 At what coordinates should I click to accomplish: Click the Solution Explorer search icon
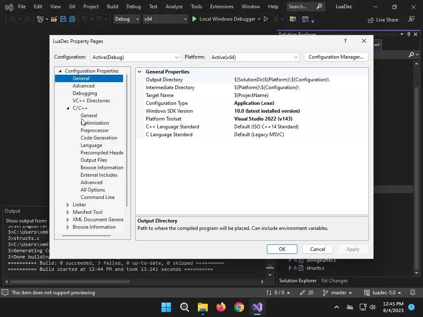click(x=411, y=54)
